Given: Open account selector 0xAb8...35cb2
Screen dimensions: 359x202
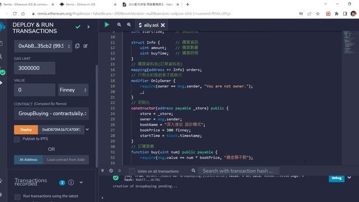Looking at the screenshot, I should [x=43, y=46].
